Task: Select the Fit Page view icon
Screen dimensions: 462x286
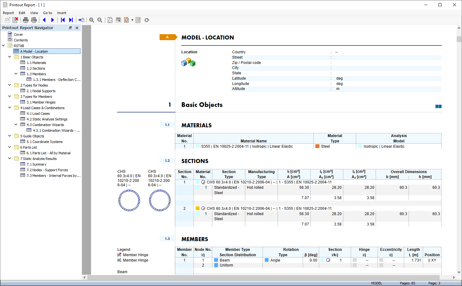Action: pos(110,20)
